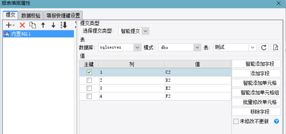Image resolution: width=286 pixels, height=134 pixels.
Task: Expand the sqlserver database dropdown
Action: pyautogui.click(x=138, y=48)
